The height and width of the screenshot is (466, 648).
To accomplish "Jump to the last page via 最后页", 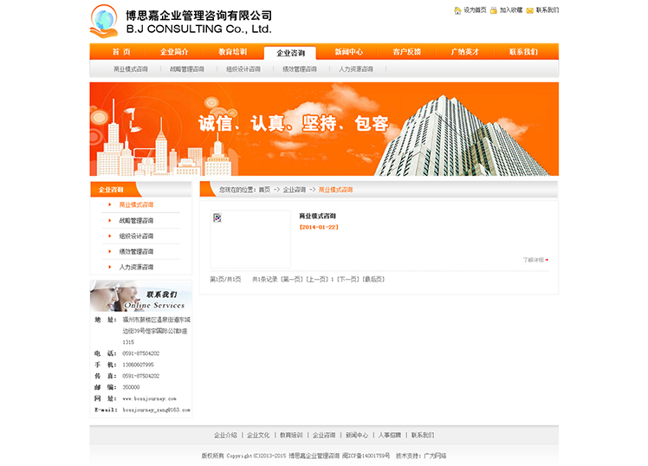I will [x=373, y=280].
